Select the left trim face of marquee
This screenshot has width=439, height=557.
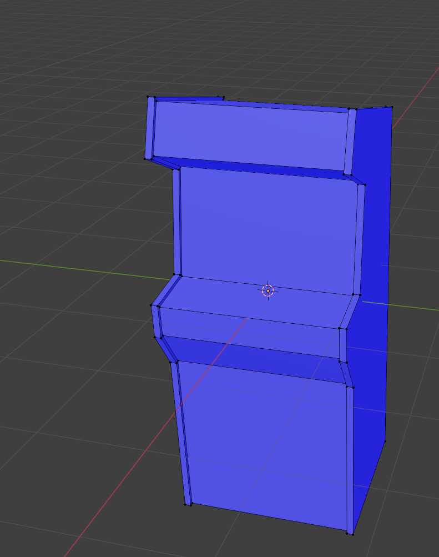149,128
